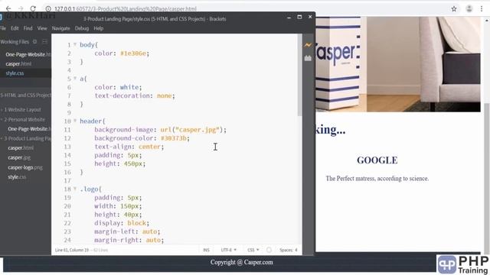Go back in Chrome browser
This screenshot has height=275, width=490.
coord(8,8)
